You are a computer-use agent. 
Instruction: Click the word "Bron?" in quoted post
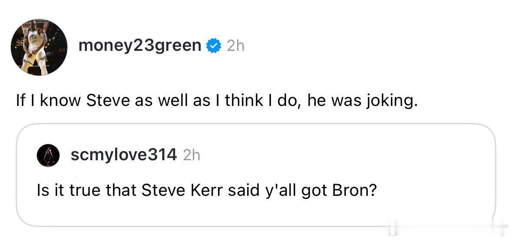coord(354,191)
